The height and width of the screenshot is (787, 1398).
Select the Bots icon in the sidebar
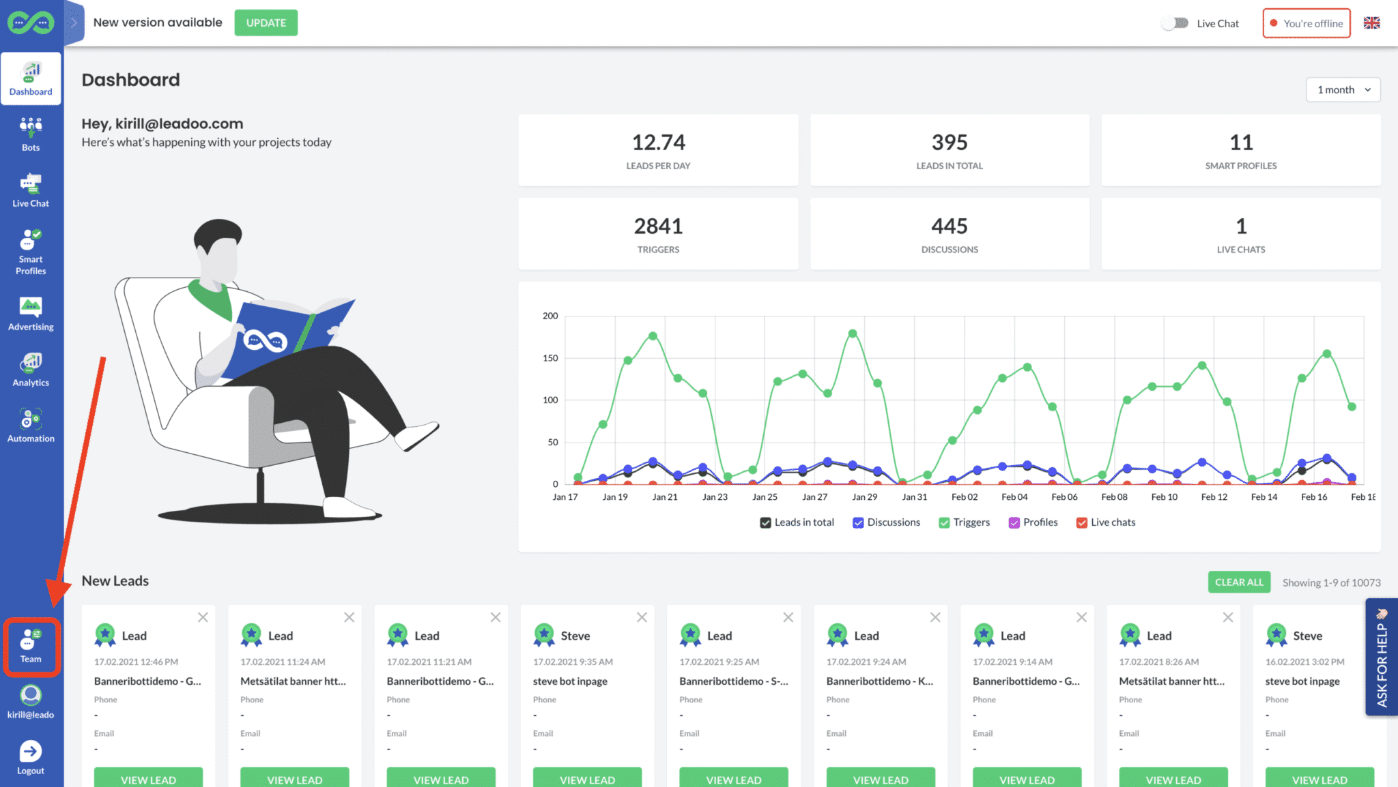[31, 132]
